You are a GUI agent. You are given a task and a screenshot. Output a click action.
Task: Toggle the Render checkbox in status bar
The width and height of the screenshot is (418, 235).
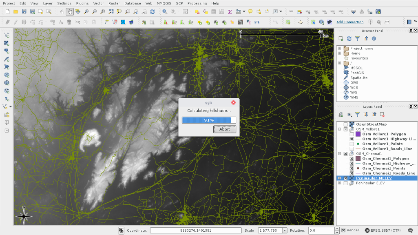343,230
